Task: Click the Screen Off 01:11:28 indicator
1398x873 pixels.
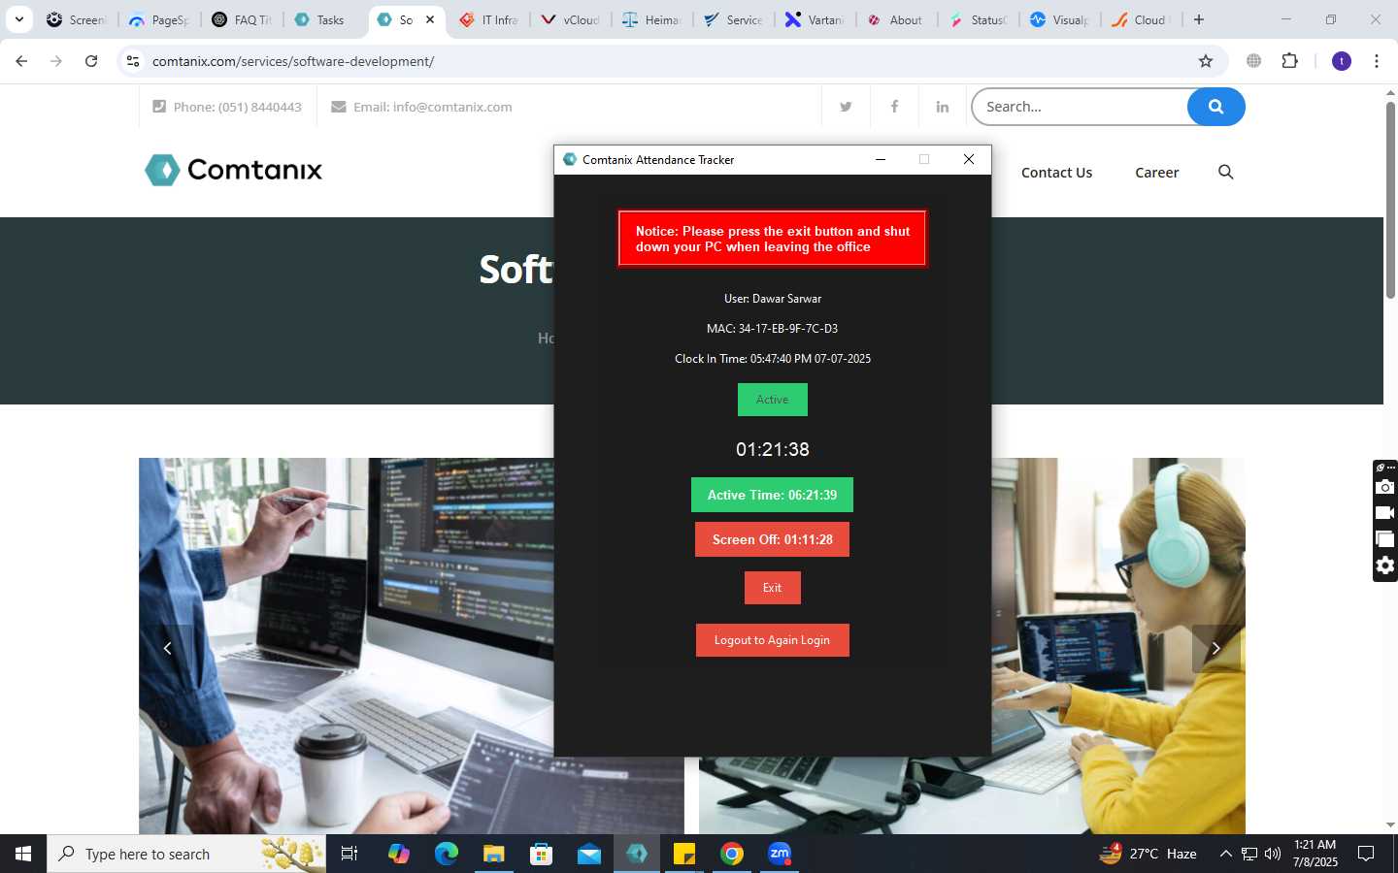Action: pyautogui.click(x=772, y=539)
